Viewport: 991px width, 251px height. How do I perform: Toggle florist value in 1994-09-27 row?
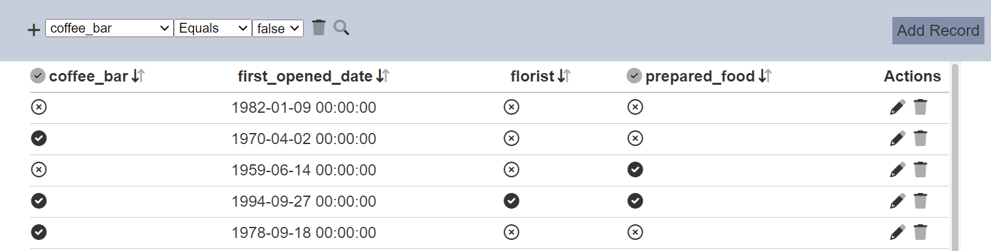pos(512,201)
